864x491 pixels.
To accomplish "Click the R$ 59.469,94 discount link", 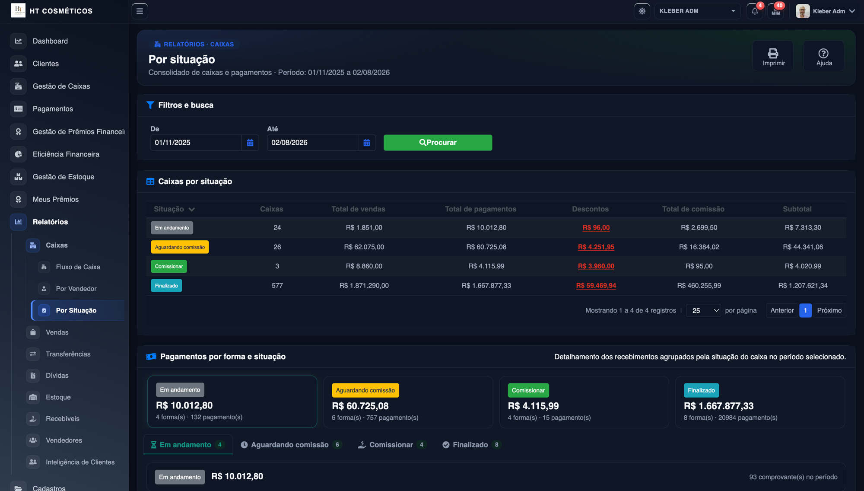I will coord(596,286).
